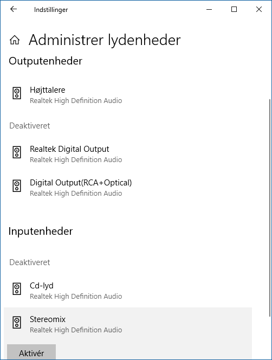The height and width of the screenshot is (360, 272).
Task: Select the Realtek Digital Output device
Action: [x=128, y=154]
